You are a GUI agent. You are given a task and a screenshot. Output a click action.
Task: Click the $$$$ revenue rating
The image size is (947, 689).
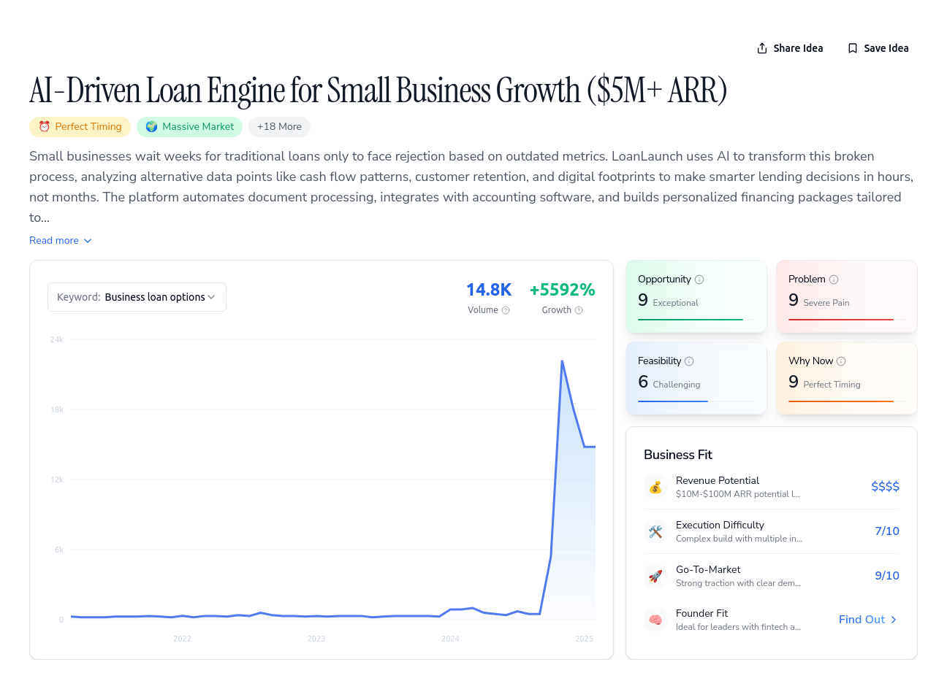[885, 487]
